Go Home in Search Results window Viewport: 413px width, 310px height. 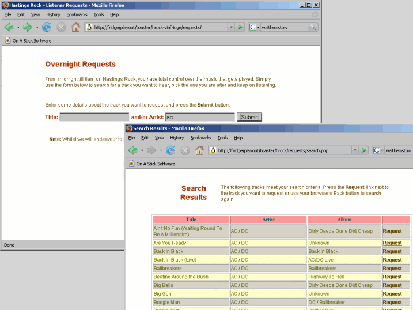click(199, 150)
